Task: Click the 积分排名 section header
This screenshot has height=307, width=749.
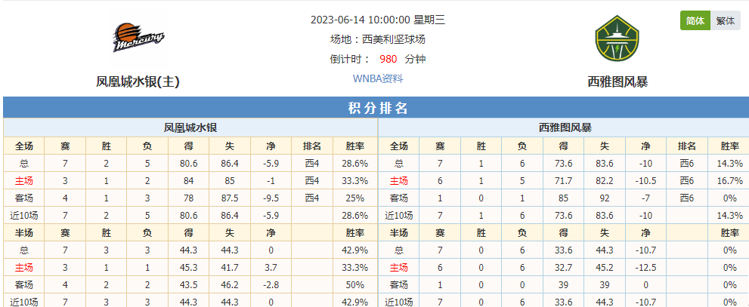Action: pos(378,108)
